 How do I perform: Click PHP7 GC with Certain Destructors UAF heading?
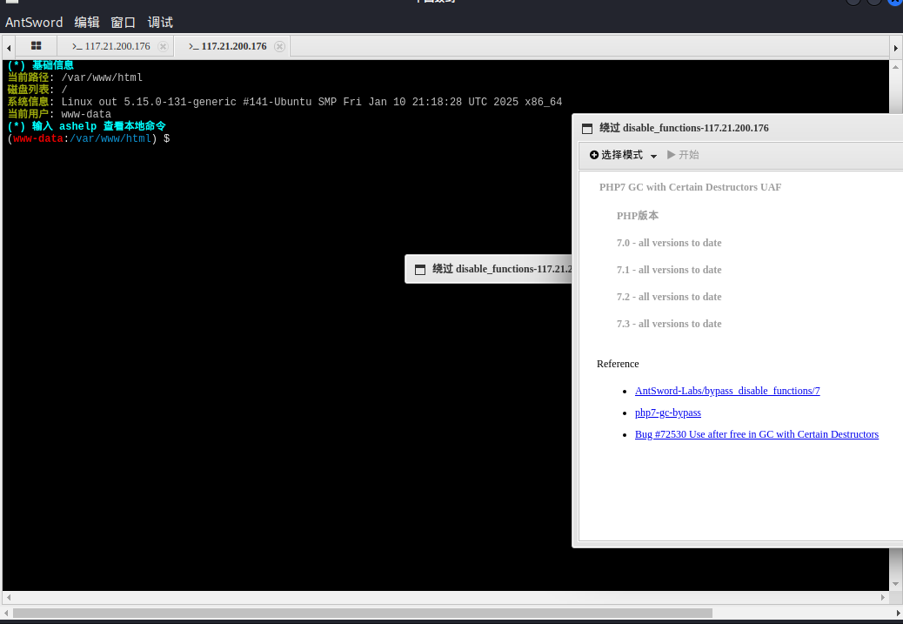coord(690,187)
